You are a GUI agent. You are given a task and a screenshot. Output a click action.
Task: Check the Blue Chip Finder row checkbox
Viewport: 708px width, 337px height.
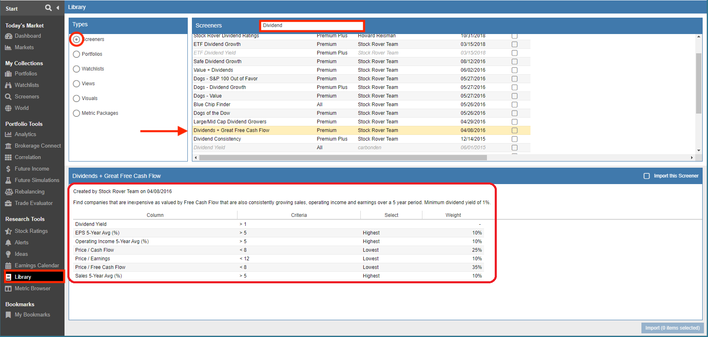(514, 105)
